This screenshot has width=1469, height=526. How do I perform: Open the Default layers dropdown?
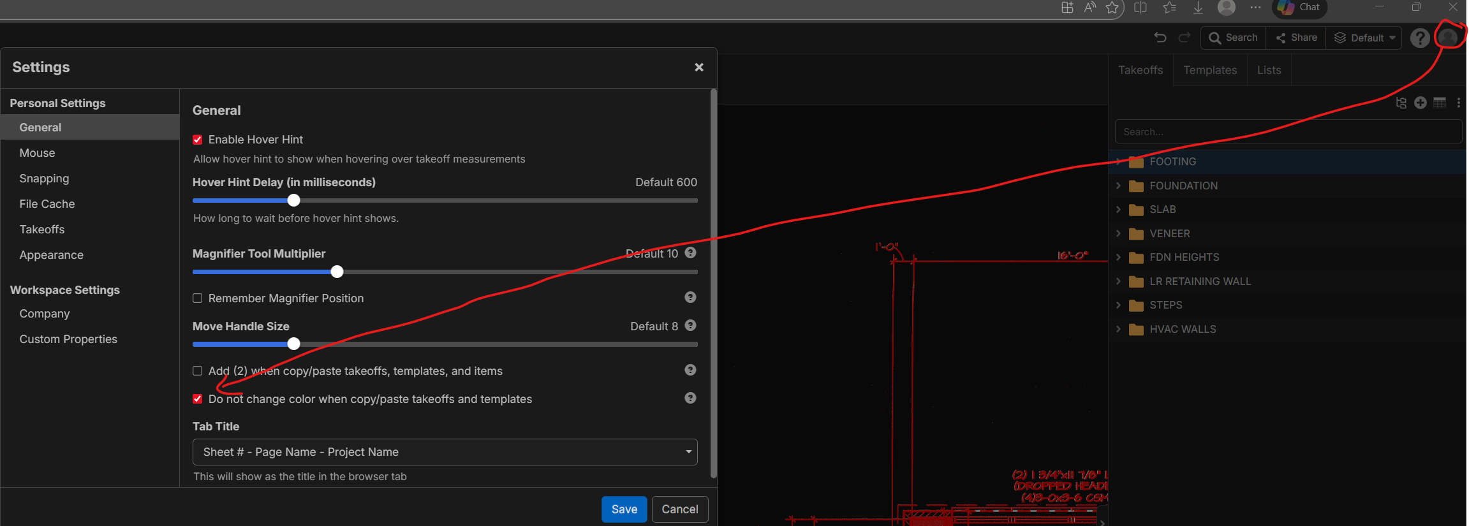1364,38
